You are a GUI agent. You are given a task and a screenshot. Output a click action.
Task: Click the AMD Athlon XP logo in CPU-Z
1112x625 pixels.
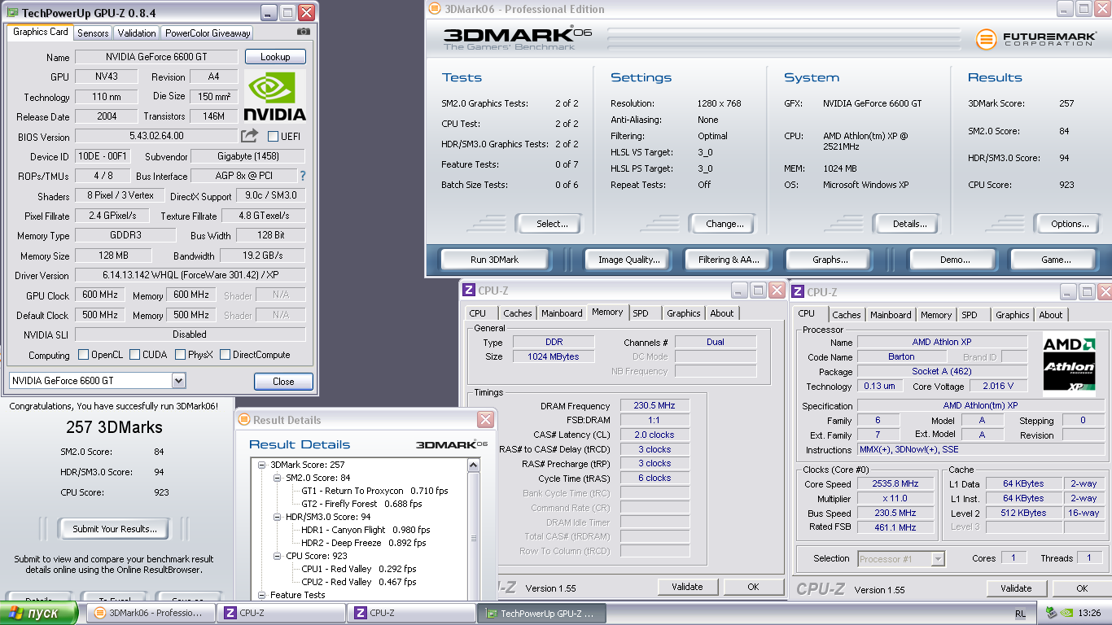[1069, 364]
